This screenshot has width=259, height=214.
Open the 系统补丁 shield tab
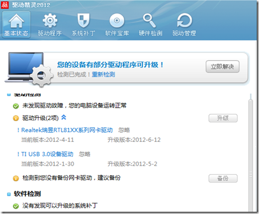pos(83,25)
